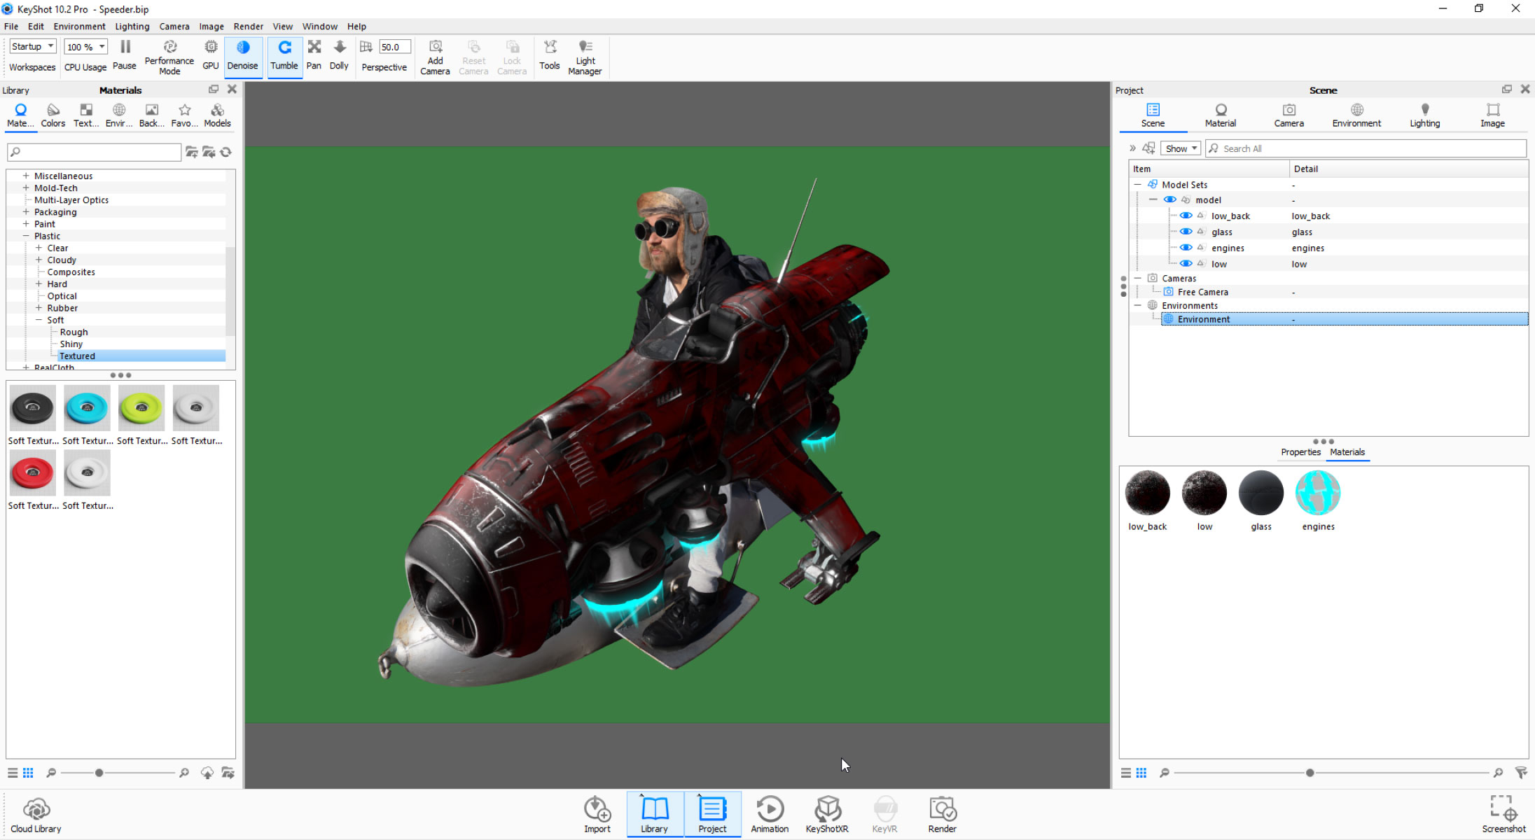Image resolution: width=1535 pixels, height=840 pixels.
Task: Open the Favorites library tab
Action: point(184,115)
